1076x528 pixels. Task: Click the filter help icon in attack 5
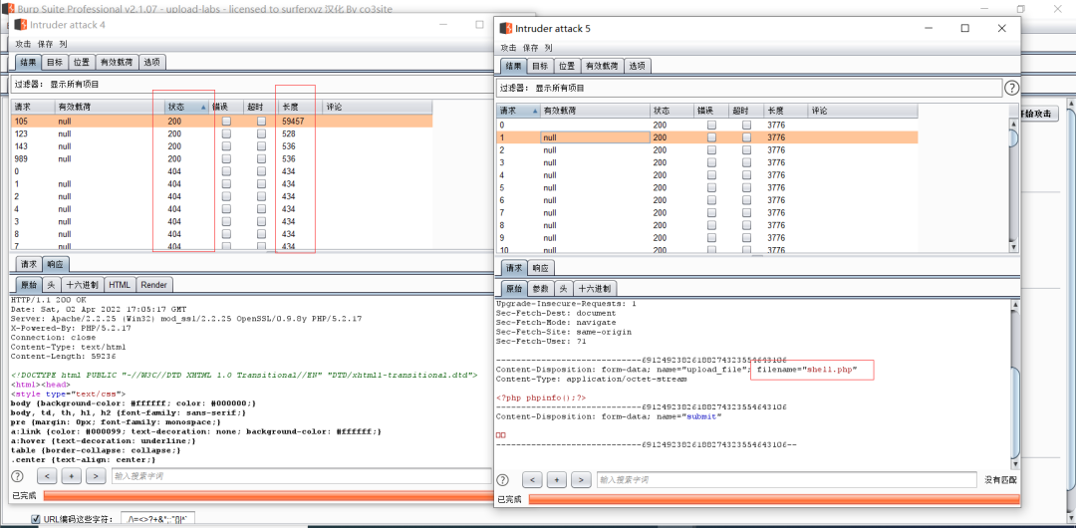pyautogui.click(x=1011, y=88)
